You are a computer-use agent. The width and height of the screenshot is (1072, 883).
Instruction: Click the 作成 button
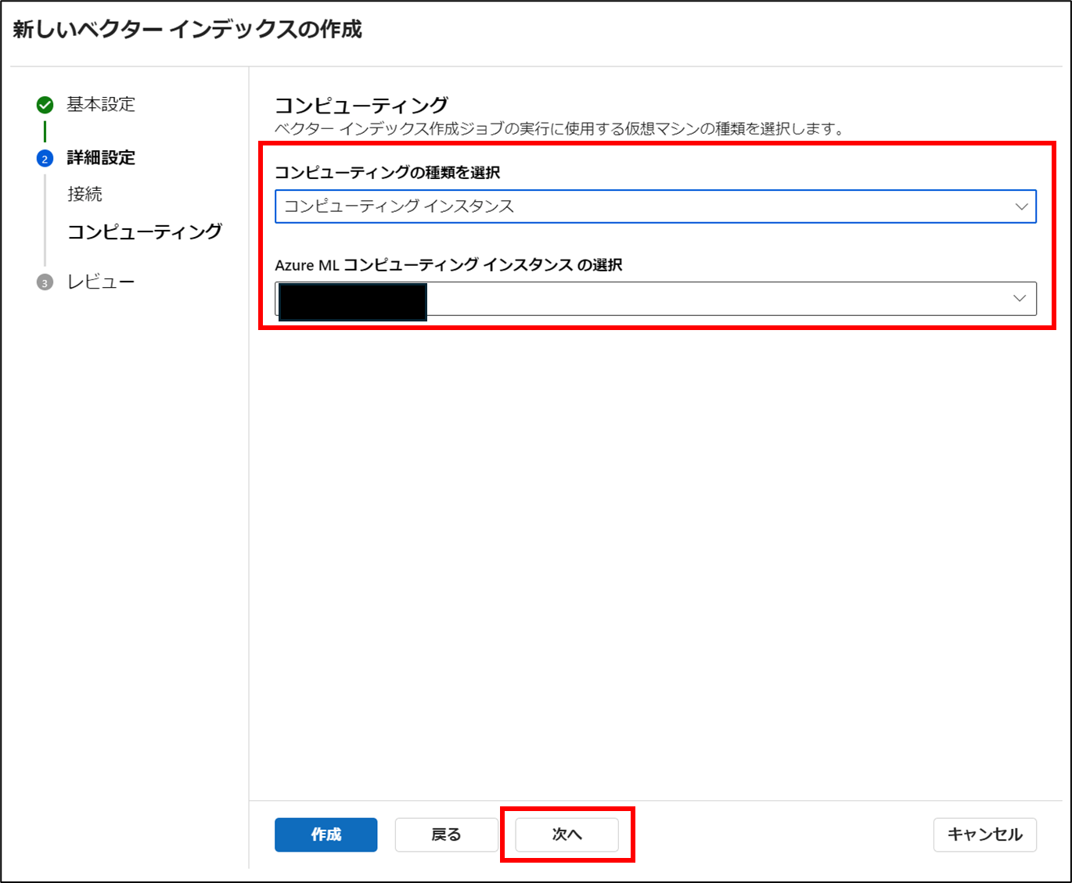[326, 835]
